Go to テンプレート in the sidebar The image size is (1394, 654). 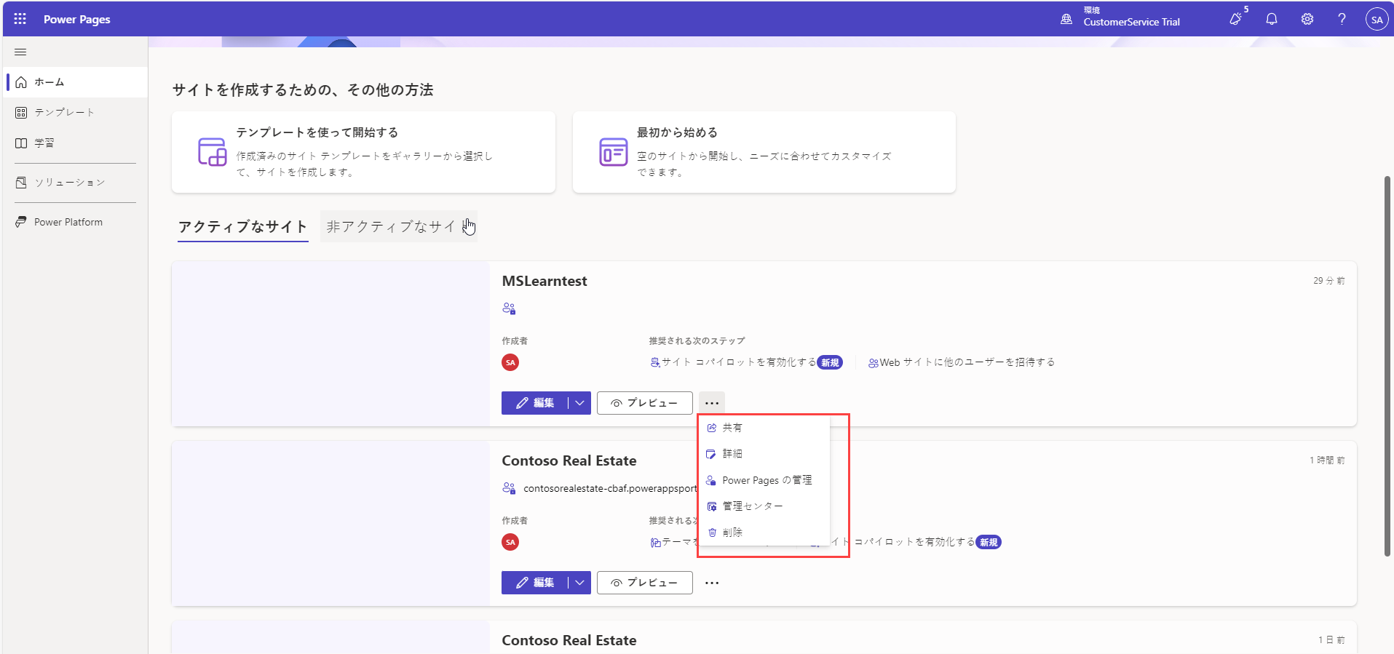click(76, 113)
